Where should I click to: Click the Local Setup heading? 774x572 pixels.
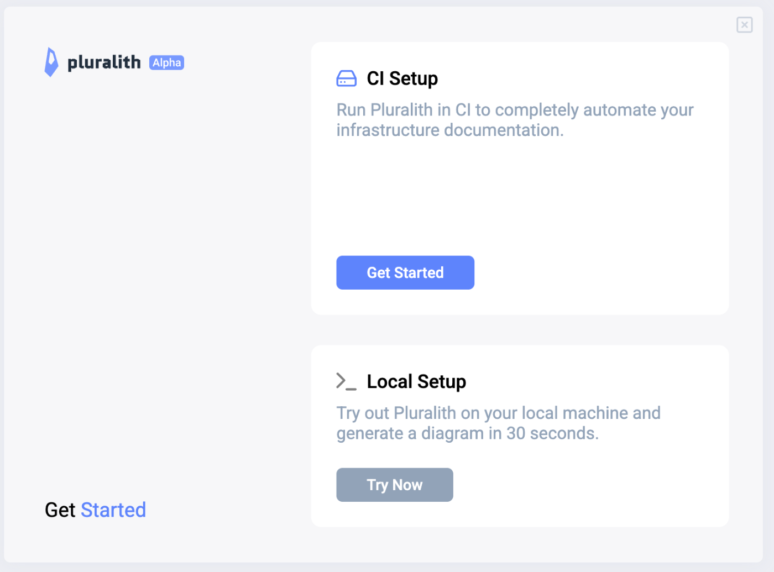(416, 381)
